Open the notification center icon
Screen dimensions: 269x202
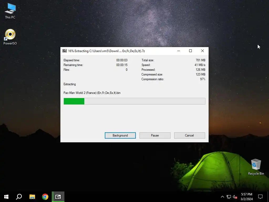260,197
